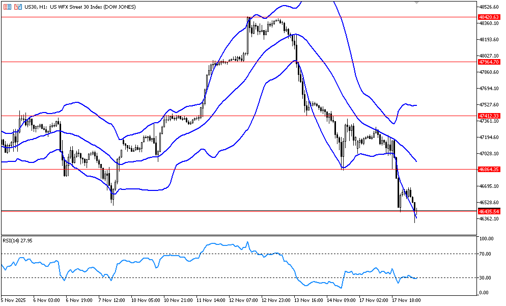Screen dimensions: 506x306
Task: Select the red 47412.33 price level tag
Action: (x=489, y=116)
